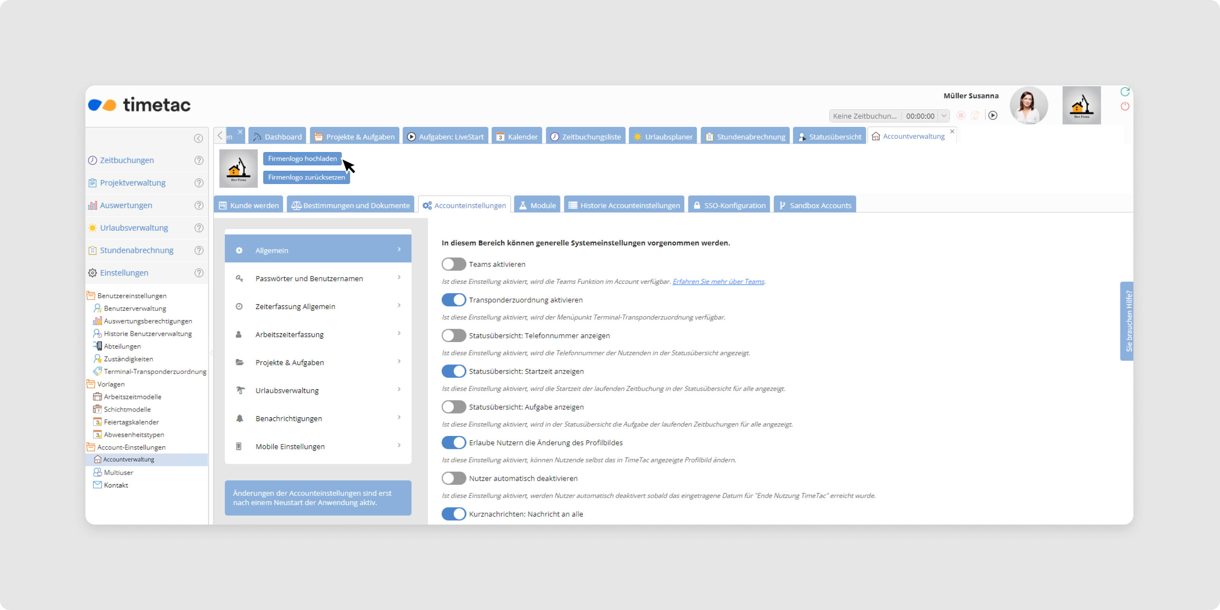Screen dimensions: 1220x610
Task: Collapse the left sidebar with arrow icon
Action: (198, 138)
